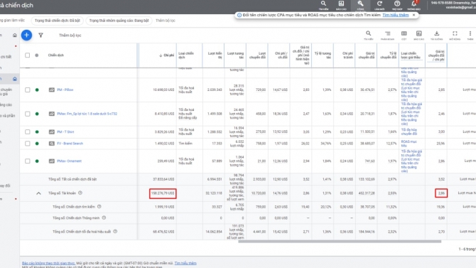Click filter chip Trạng thái chiến dịch: Đã bật
This screenshot has width=476, height=268.
point(58,21)
